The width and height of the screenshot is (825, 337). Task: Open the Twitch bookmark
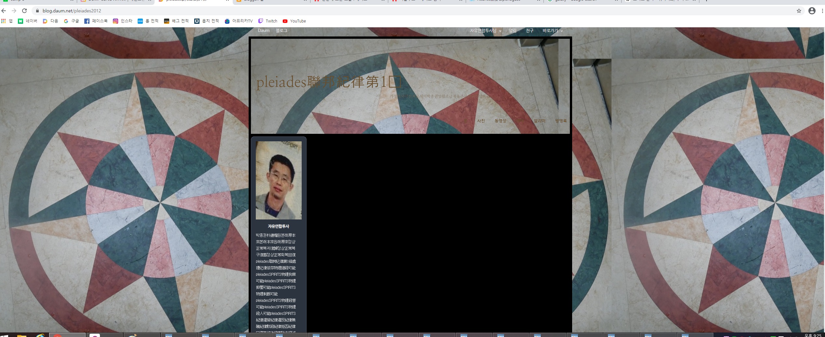[268, 21]
